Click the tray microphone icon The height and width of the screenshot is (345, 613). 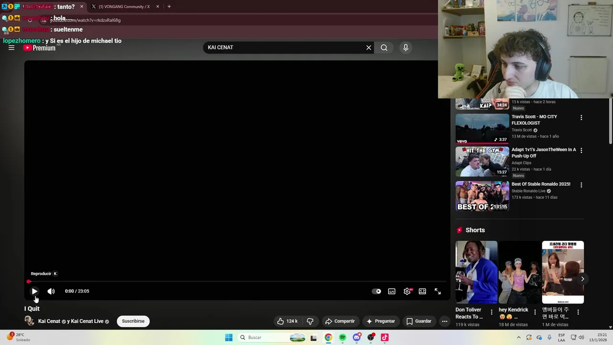tap(549, 337)
